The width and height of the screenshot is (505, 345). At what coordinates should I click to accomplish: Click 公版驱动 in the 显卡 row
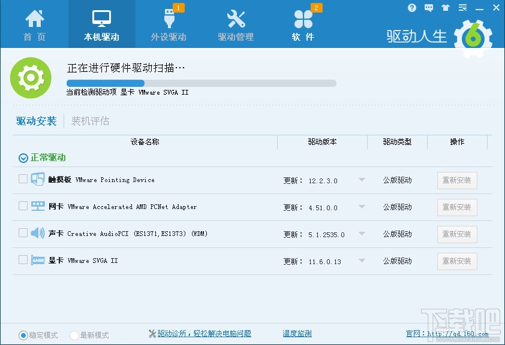click(397, 261)
